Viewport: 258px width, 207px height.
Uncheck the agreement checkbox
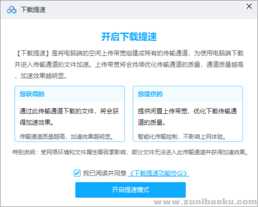click(x=77, y=173)
